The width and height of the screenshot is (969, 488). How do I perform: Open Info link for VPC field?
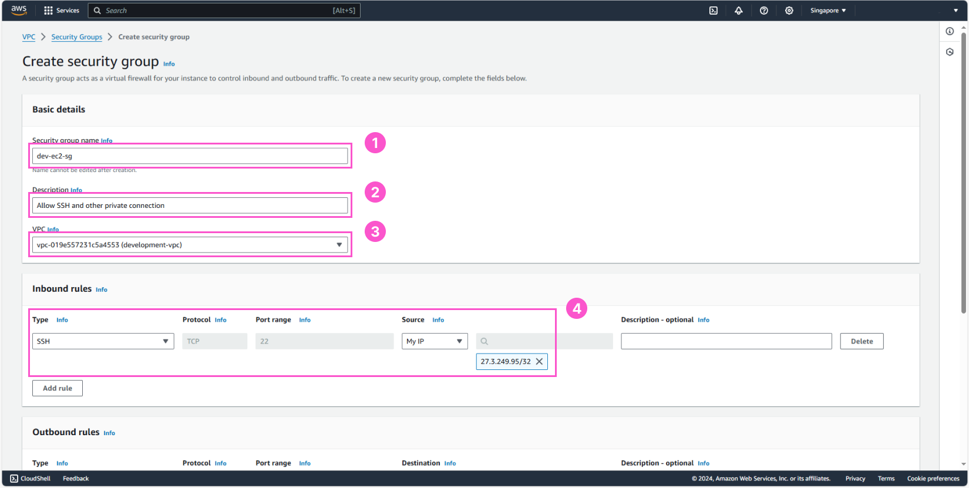pyautogui.click(x=53, y=230)
